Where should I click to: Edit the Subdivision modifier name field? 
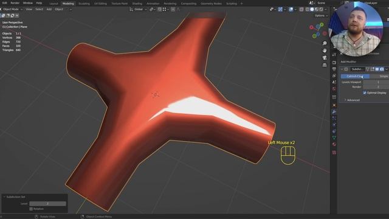[x=358, y=69]
